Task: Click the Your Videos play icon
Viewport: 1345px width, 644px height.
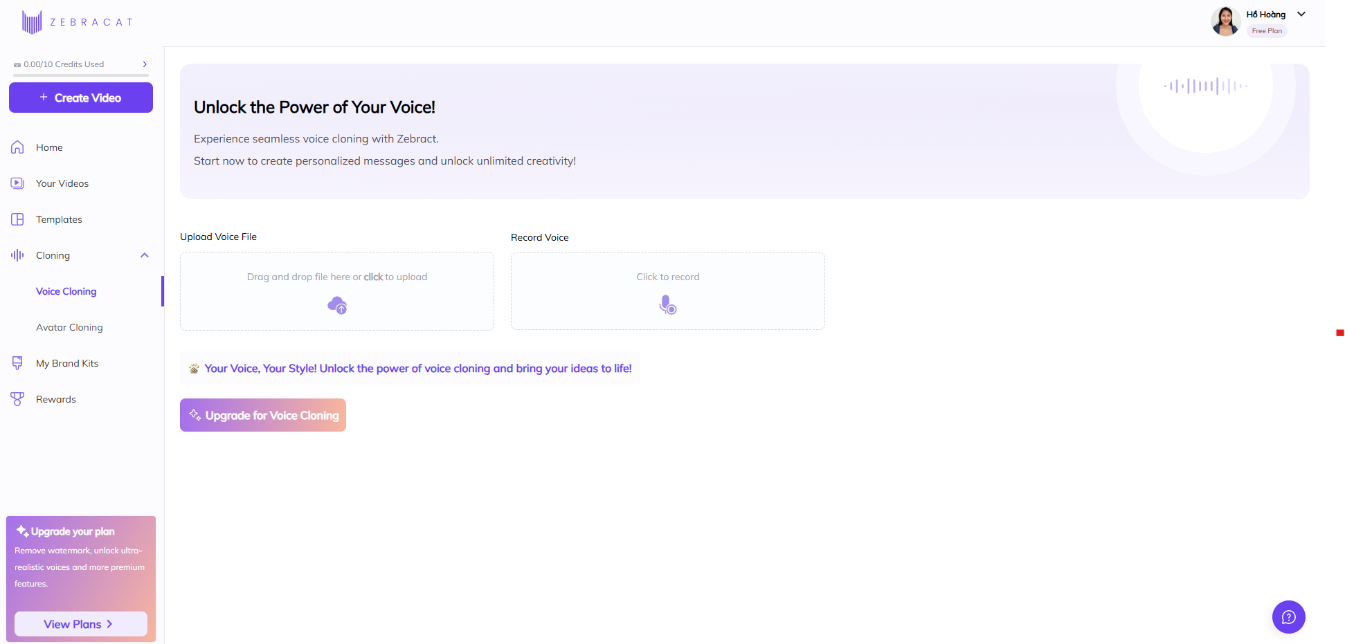Action: (17, 183)
